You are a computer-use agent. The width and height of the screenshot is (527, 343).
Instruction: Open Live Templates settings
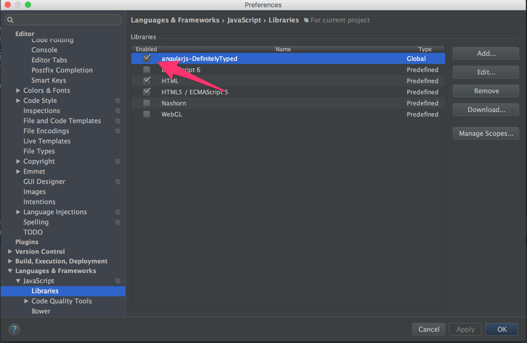[x=47, y=141]
